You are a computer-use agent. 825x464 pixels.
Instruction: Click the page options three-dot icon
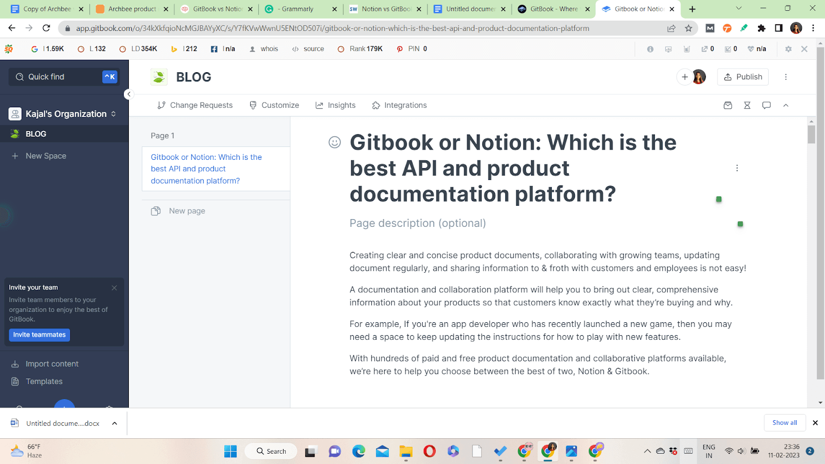pos(737,168)
